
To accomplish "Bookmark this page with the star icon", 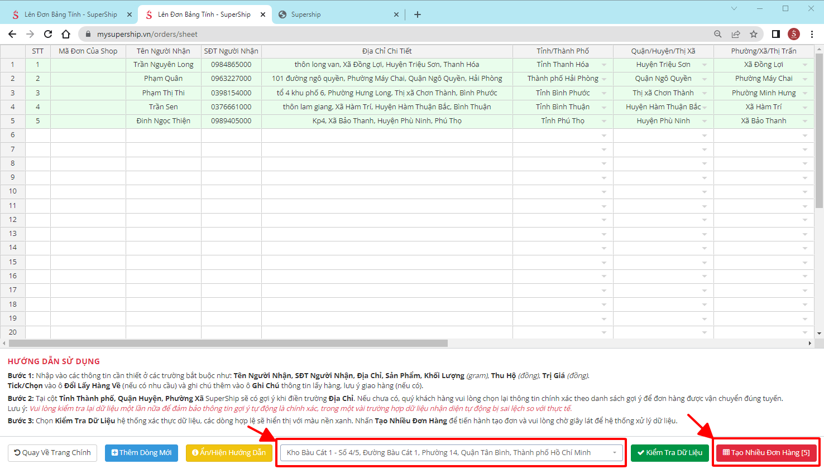I will point(754,34).
